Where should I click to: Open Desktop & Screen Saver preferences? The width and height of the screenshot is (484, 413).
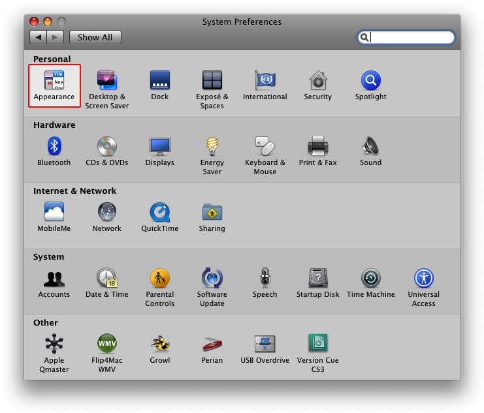click(x=107, y=89)
